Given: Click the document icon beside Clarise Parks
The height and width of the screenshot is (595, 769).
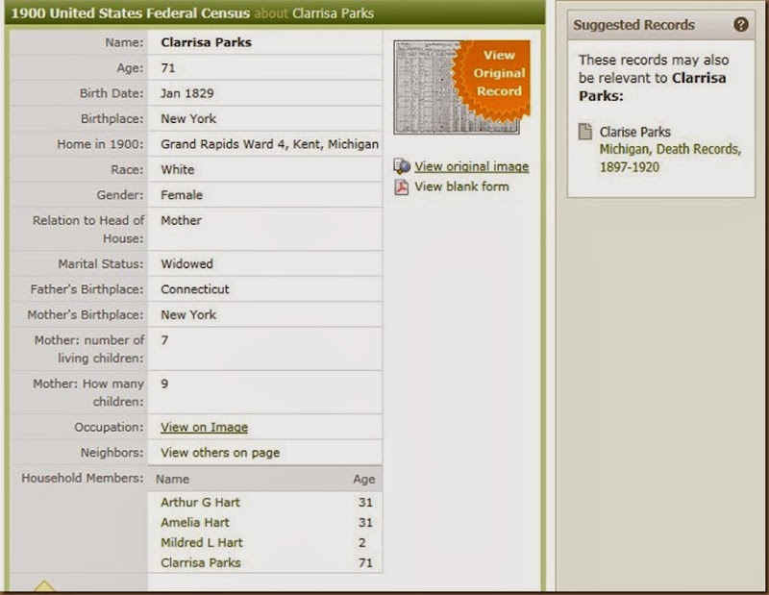Looking at the screenshot, I should 585,132.
